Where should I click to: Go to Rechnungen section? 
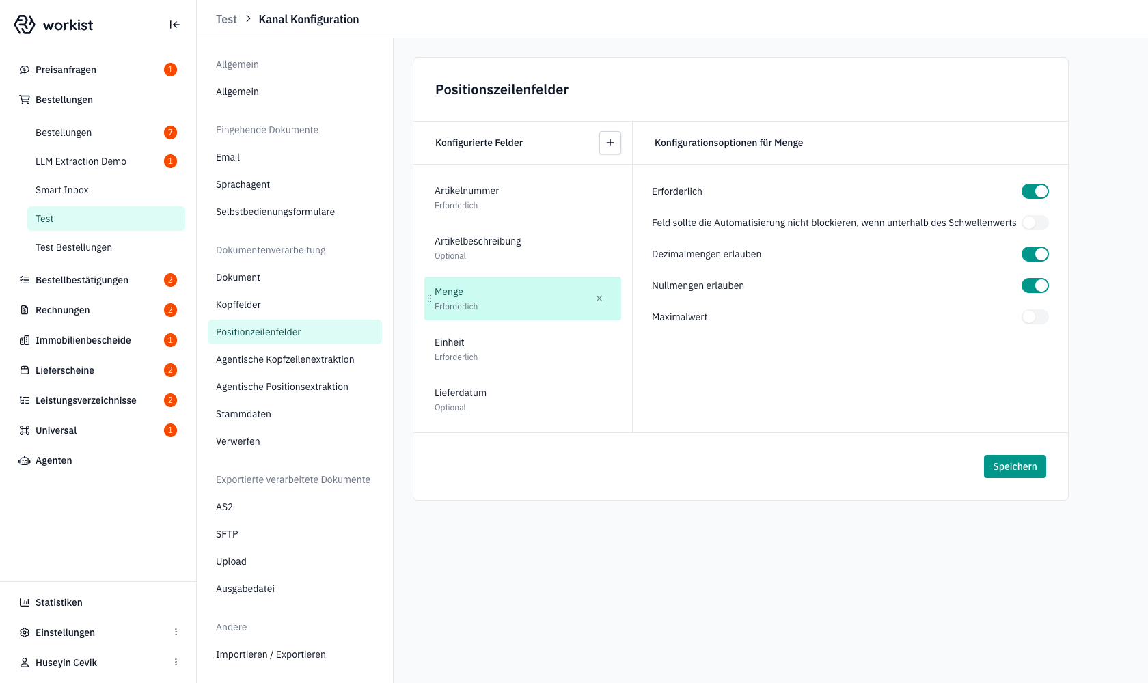(98, 310)
